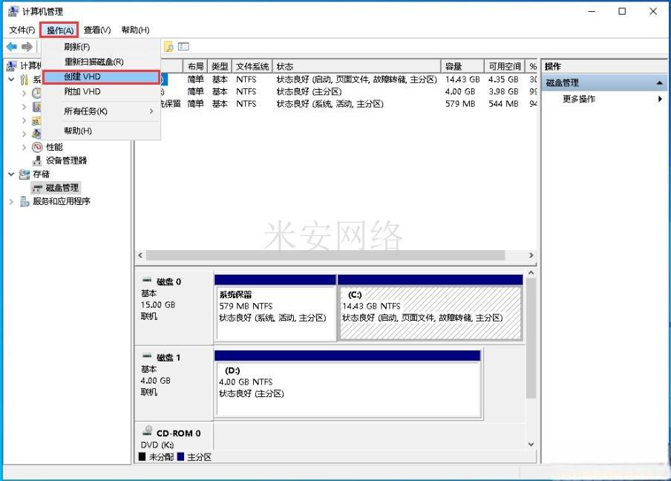The width and height of the screenshot is (671, 481).
Task: Click 更多操作 in the actions pane
Action: 578,99
